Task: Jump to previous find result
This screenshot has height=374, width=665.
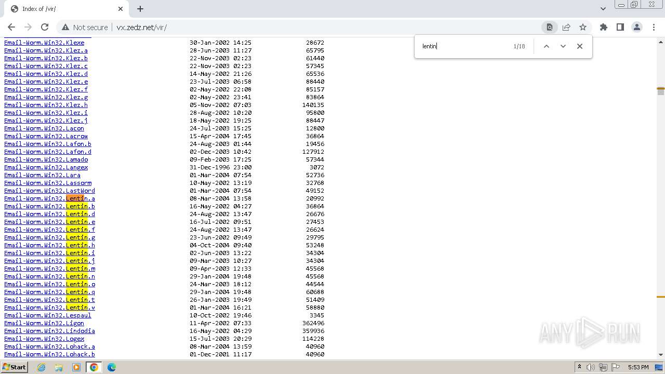Action: tap(546, 46)
